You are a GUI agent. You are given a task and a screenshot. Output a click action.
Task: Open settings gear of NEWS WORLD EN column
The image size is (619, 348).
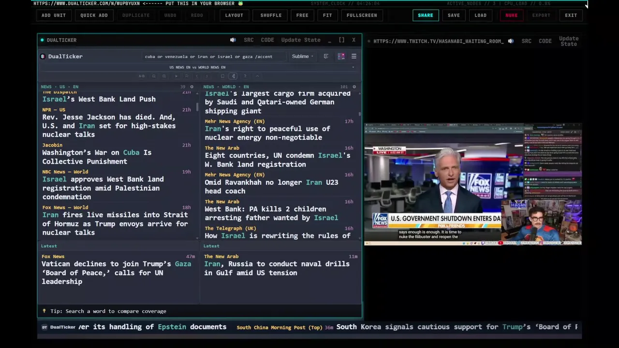click(x=354, y=87)
